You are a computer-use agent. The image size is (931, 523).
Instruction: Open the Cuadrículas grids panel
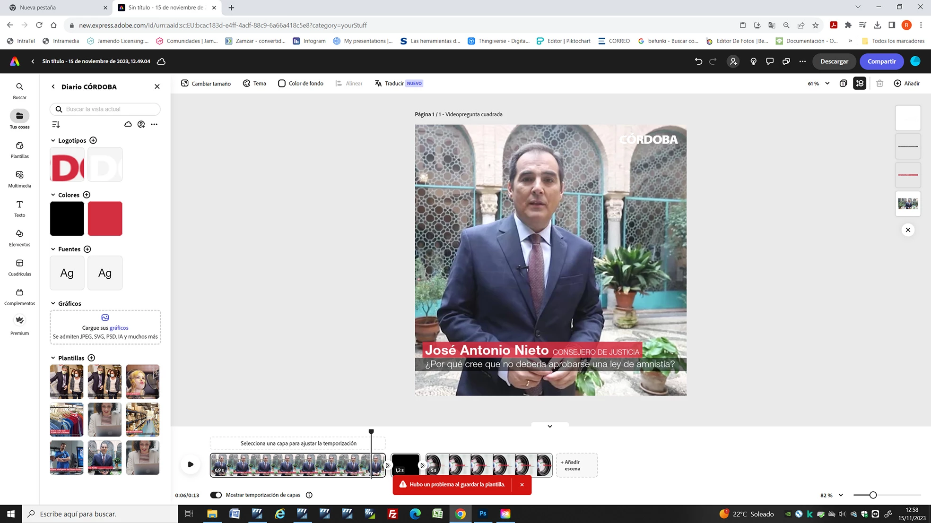(x=19, y=267)
